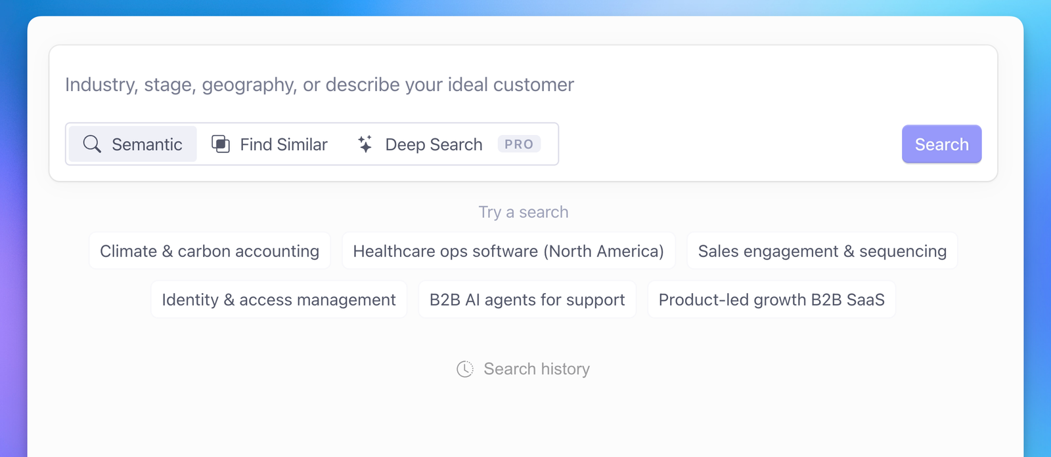Try the Climate & carbon accounting suggestion

click(x=210, y=251)
